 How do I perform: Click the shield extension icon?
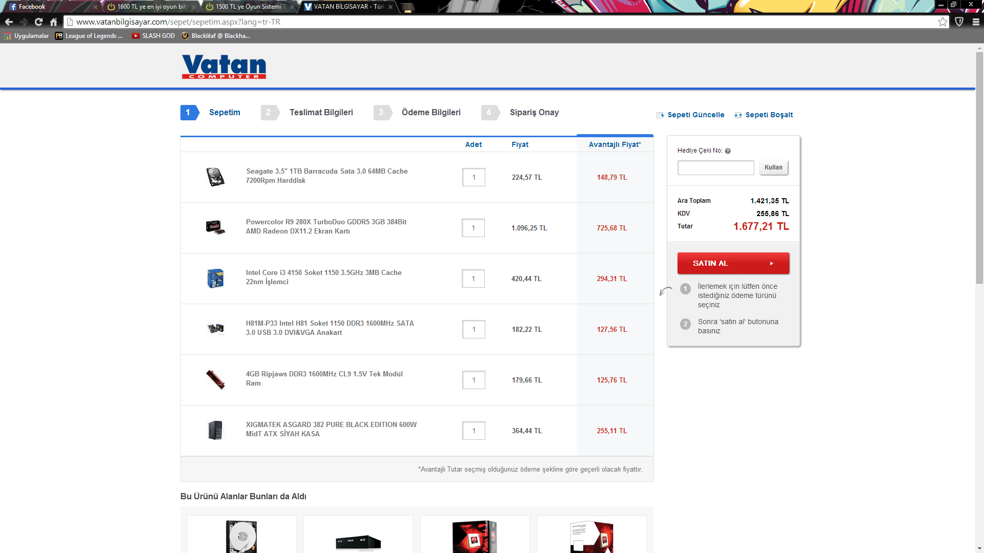pyautogui.click(x=959, y=22)
